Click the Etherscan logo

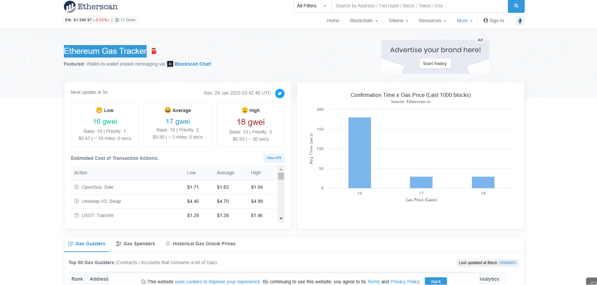(x=91, y=6)
